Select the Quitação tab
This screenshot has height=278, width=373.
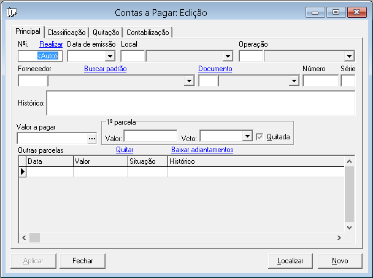click(106, 33)
